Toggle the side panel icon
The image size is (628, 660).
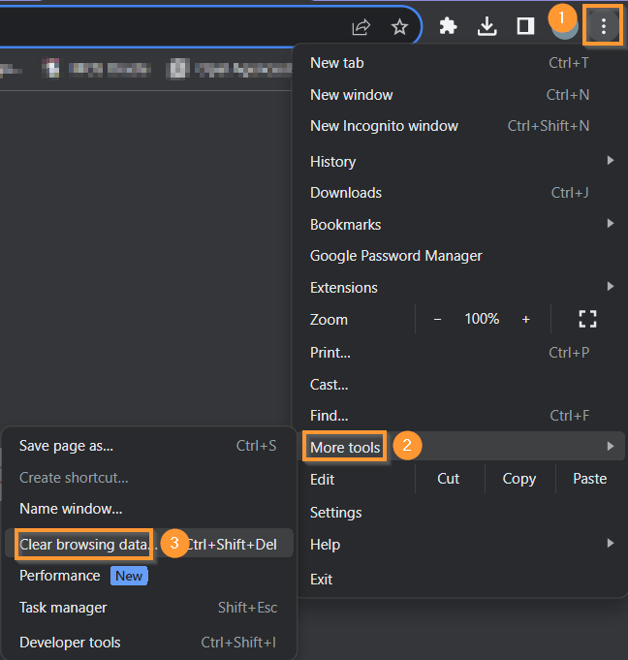coord(525,26)
